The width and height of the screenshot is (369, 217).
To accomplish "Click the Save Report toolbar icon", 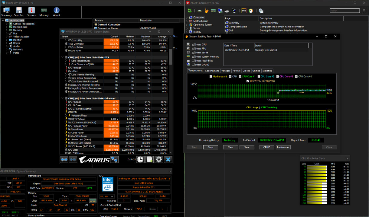I will (19, 12).
